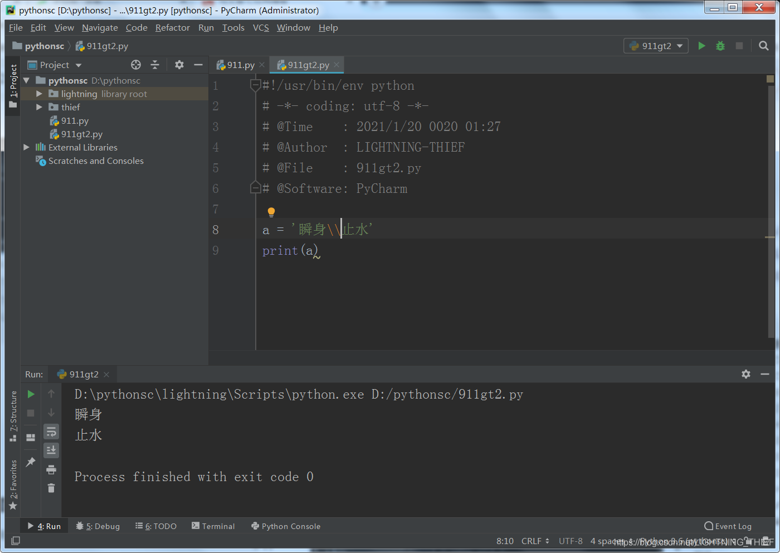
Task: Click the print console output icon
Action: (x=51, y=469)
